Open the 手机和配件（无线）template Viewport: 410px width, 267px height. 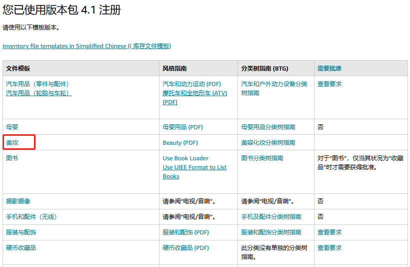[31, 217]
